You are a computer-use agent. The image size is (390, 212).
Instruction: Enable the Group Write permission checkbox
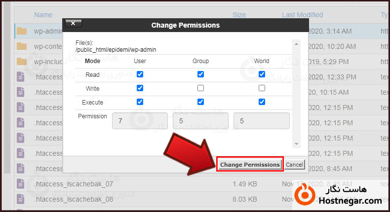point(200,88)
